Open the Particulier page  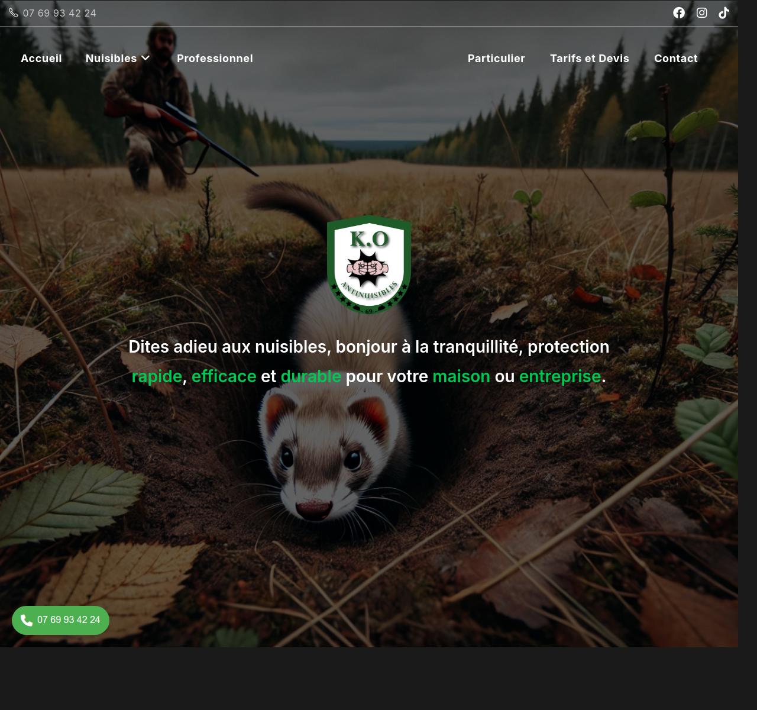[x=496, y=58]
